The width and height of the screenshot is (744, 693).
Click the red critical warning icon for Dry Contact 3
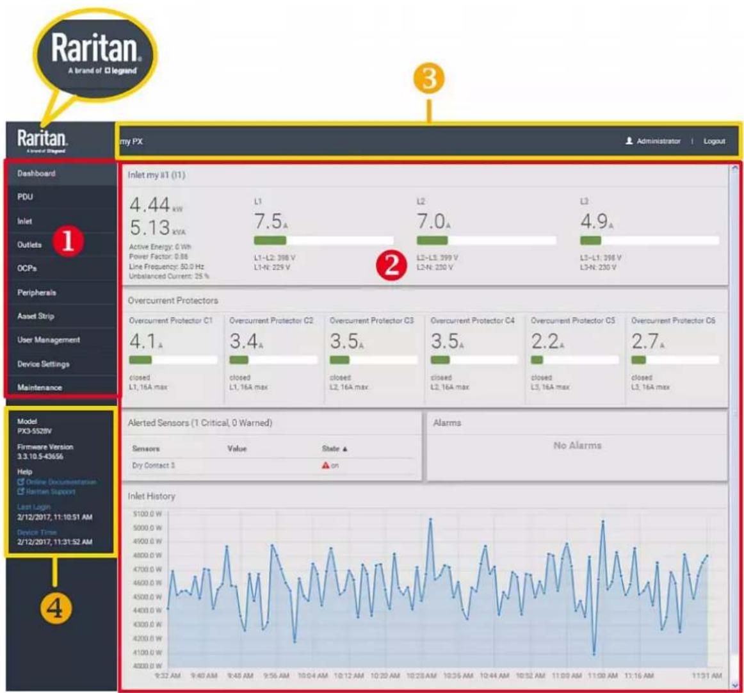(325, 466)
